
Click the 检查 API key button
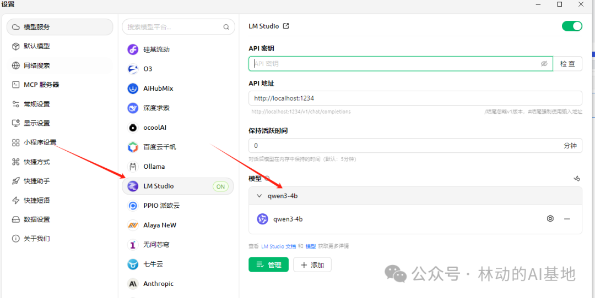click(567, 64)
